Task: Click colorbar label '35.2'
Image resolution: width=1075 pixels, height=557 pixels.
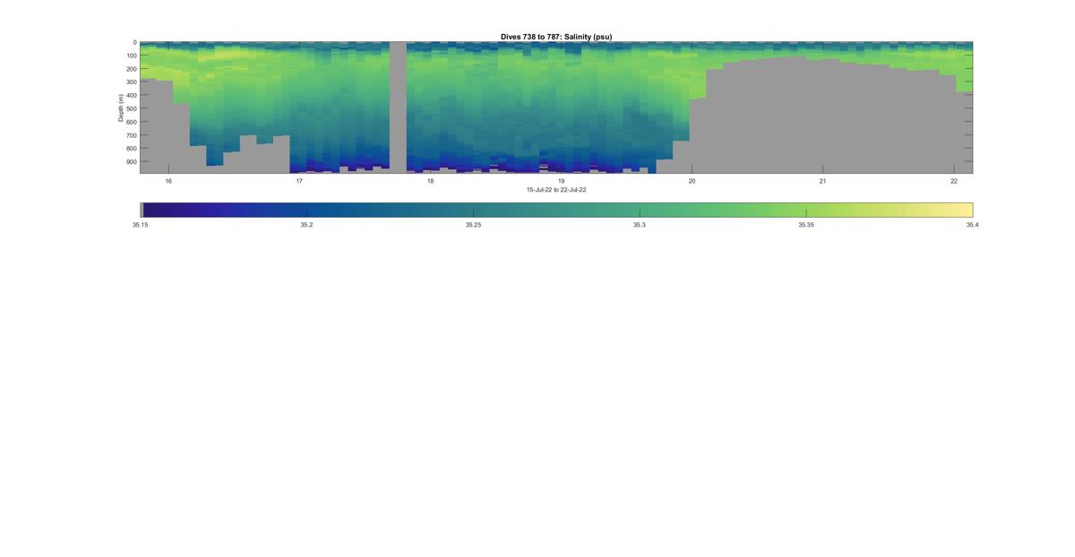Action: [x=306, y=225]
